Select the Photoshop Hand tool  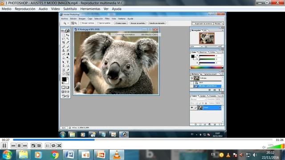click(x=63, y=74)
